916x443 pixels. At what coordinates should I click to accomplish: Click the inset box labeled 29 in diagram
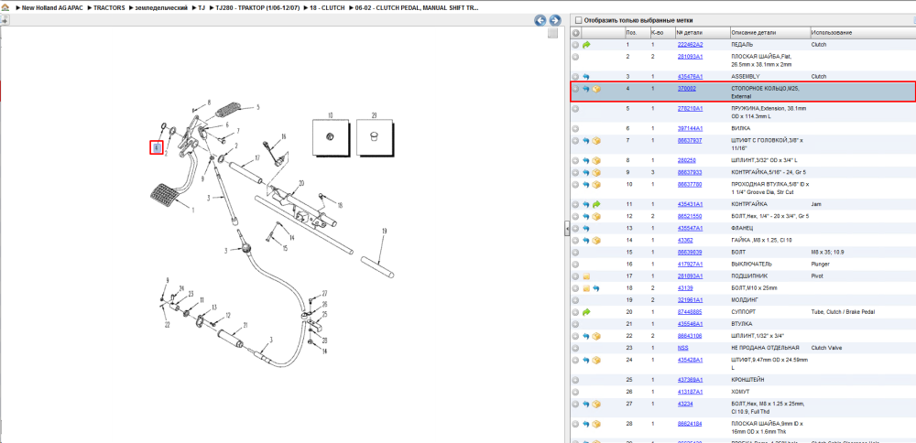coord(375,137)
